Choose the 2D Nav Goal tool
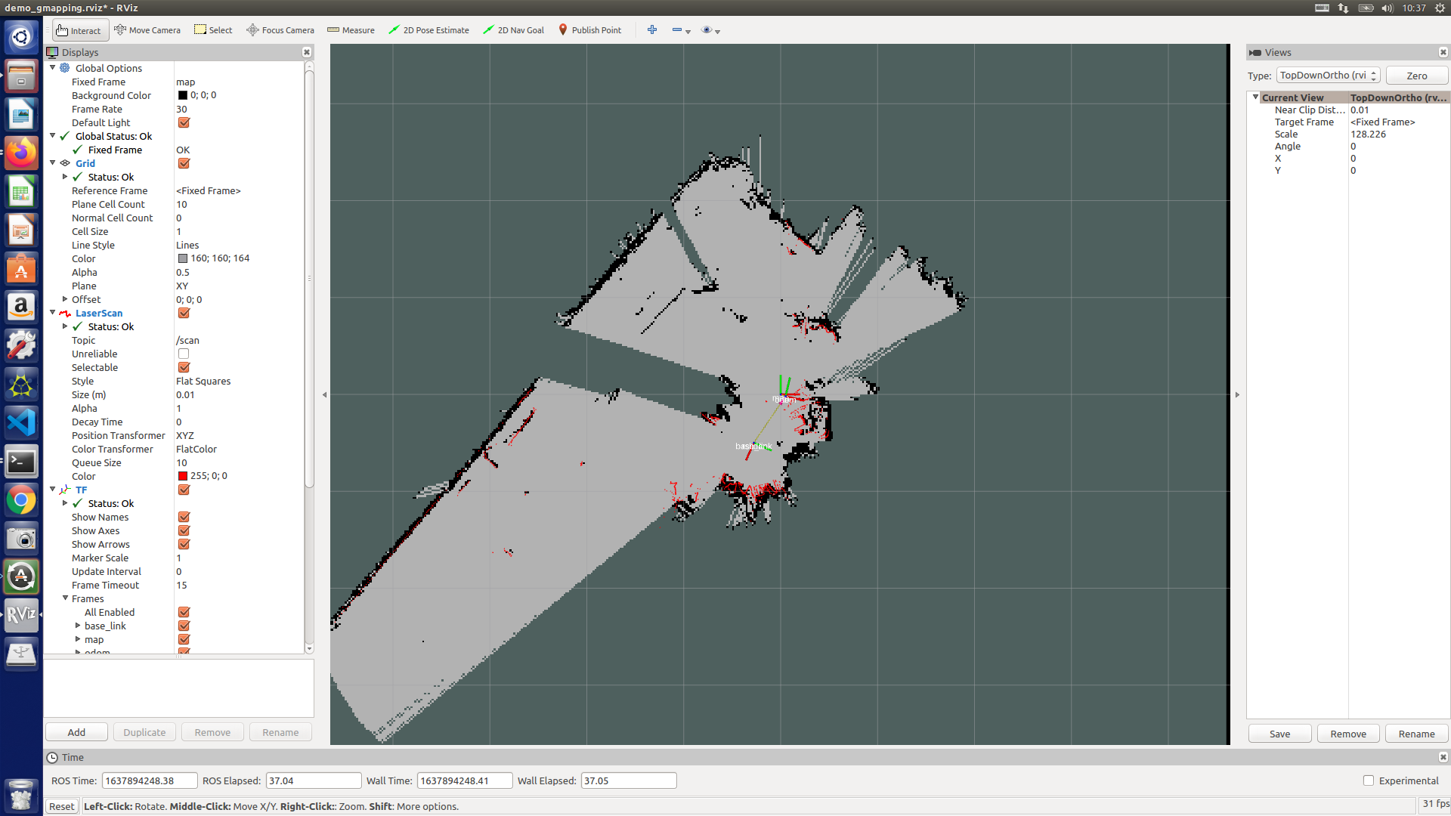This screenshot has width=1451, height=816. tap(513, 30)
